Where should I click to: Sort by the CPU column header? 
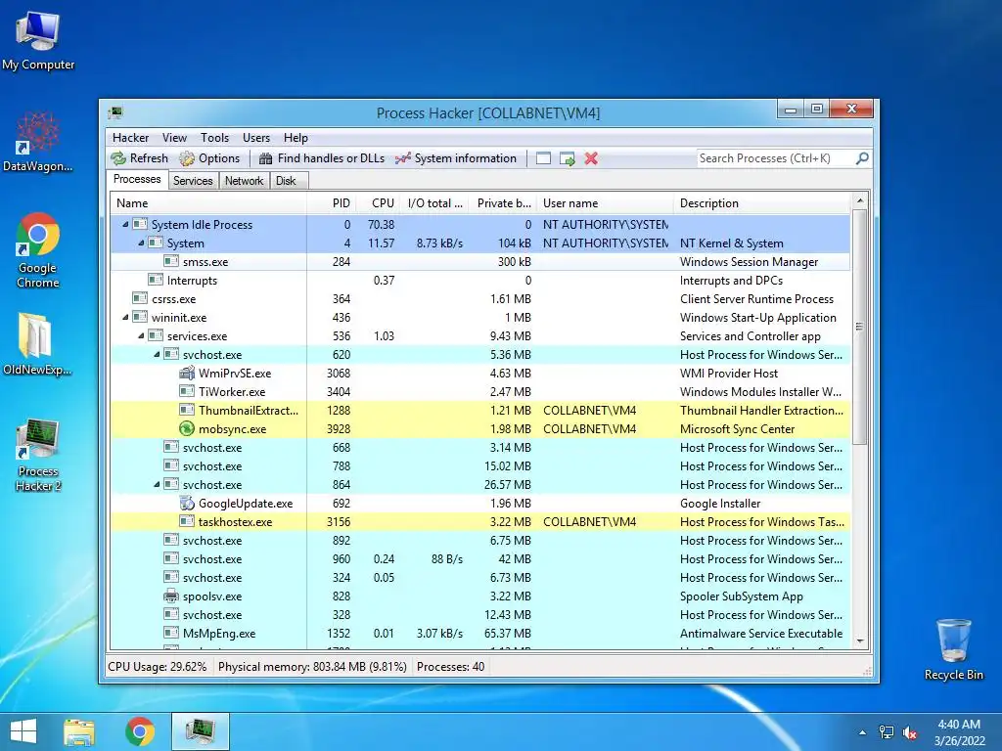(378, 203)
